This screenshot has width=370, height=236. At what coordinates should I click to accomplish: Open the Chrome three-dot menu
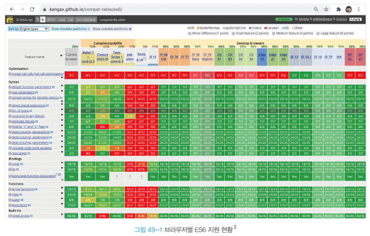click(358, 9)
